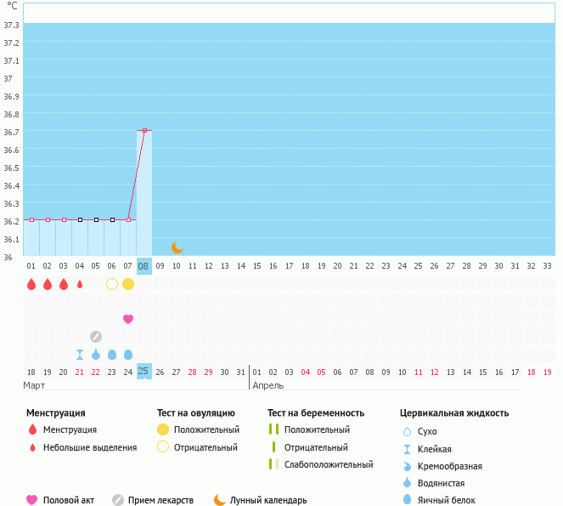Viewport: 563px width, 506px height.
Task: Click the 'Прием лекарств' legend label
Action: 160,500
